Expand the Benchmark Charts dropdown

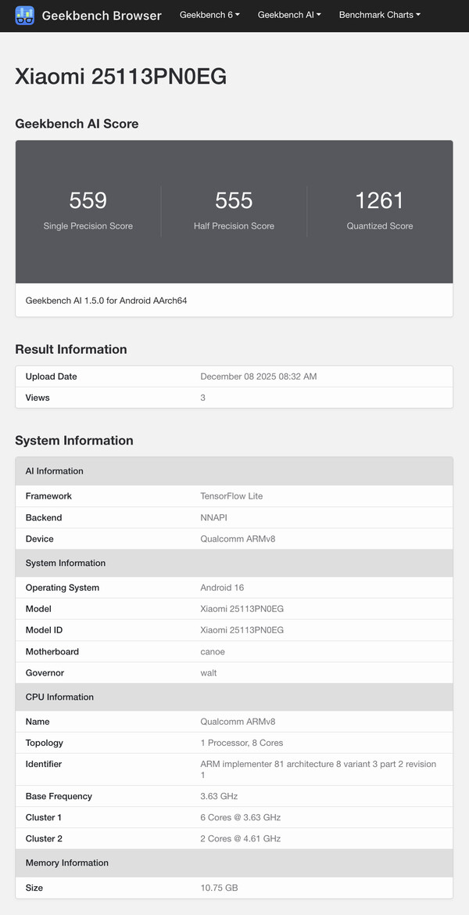[x=379, y=15]
